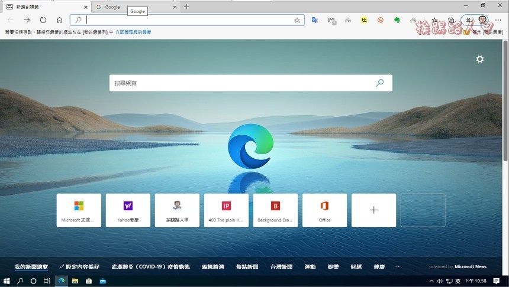509x287 pixels.
Task: Close the Google tab
Action: [x=175, y=7]
